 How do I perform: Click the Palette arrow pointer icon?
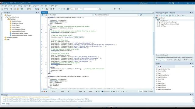[161, 67]
